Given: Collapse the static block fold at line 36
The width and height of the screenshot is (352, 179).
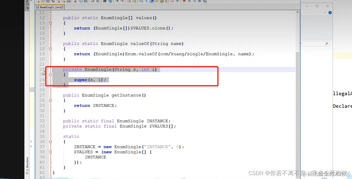Looking at the screenshot, I should 51,142.
